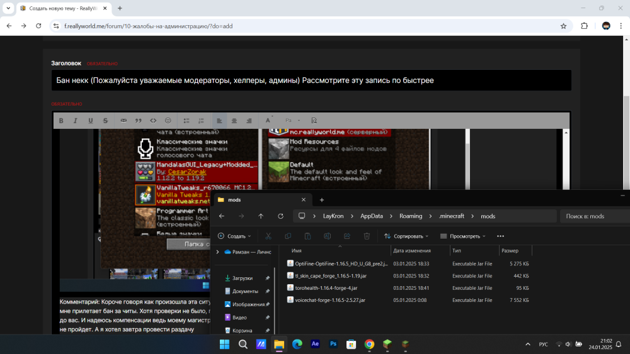Select the mods tab in Explorer
This screenshot has width=630, height=354.
click(x=261, y=200)
